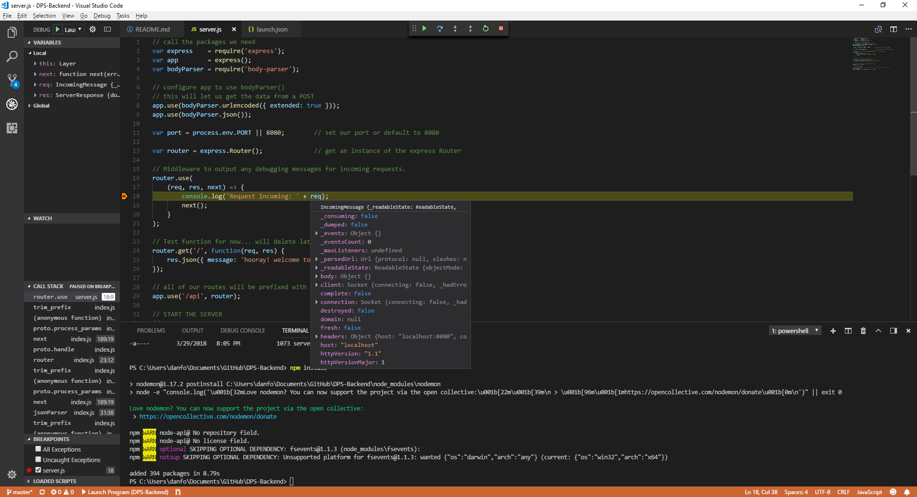This screenshot has height=497, width=917.
Task: Click the CRLF line ending indicator
Action: pyautogui.click(x=843, y=492)
